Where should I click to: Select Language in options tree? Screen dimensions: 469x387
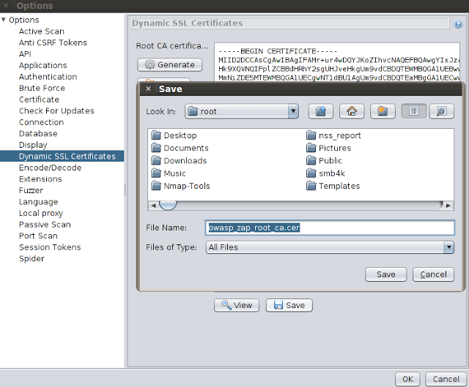click(38, 202)
